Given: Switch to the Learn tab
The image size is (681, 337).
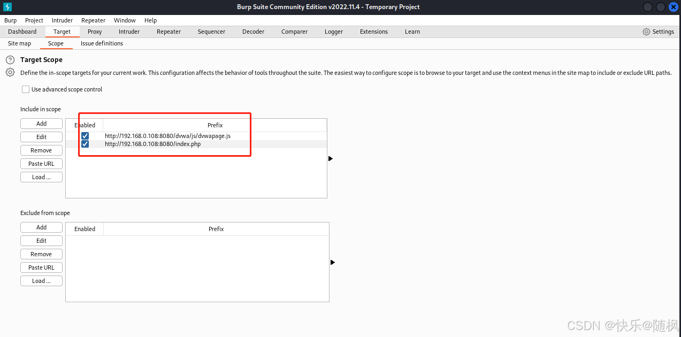Looking at the screenshot, I should coord(412,32).
